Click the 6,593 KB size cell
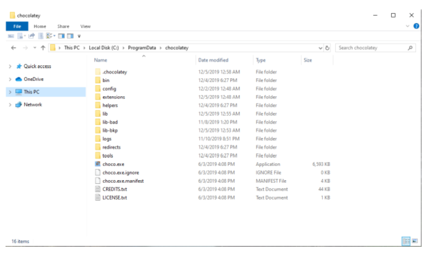Viewport: 429px width, 253px height. point(321,164)
